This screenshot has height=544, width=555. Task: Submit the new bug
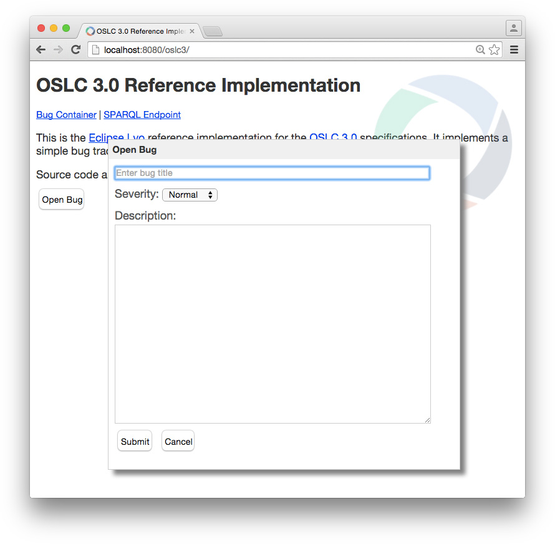click(x=135, y=441)
